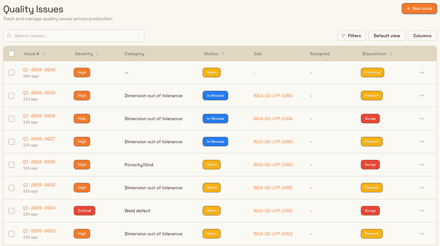
Task: Open issue QI-2026-0038
Action: pos(39,116)
